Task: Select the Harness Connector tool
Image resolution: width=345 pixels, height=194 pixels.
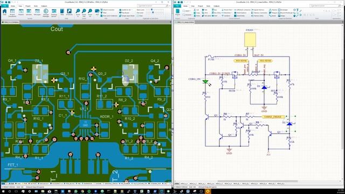Action: click(259, 13)
